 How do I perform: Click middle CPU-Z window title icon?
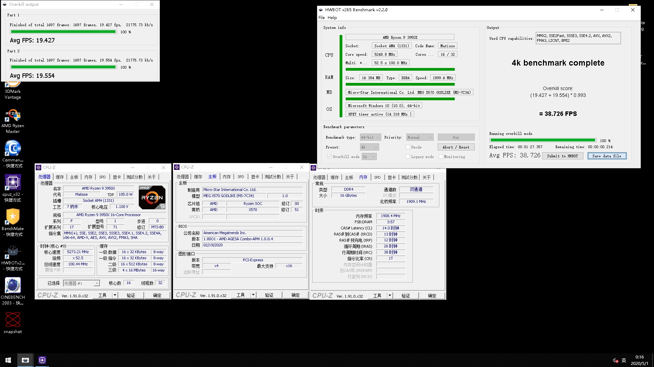tap(177, 167)
